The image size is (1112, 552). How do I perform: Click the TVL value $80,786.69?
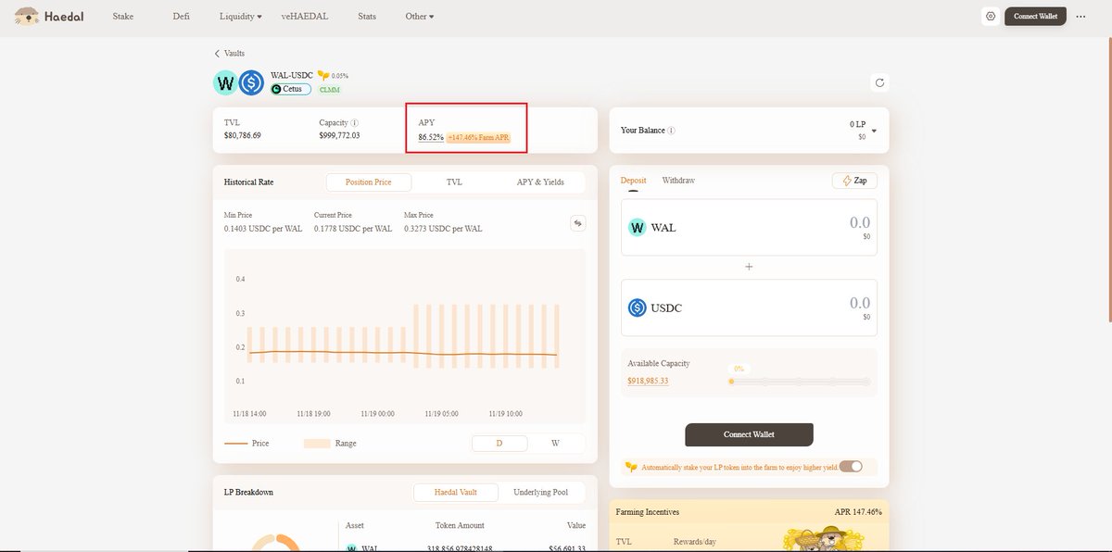coord(243,135)
